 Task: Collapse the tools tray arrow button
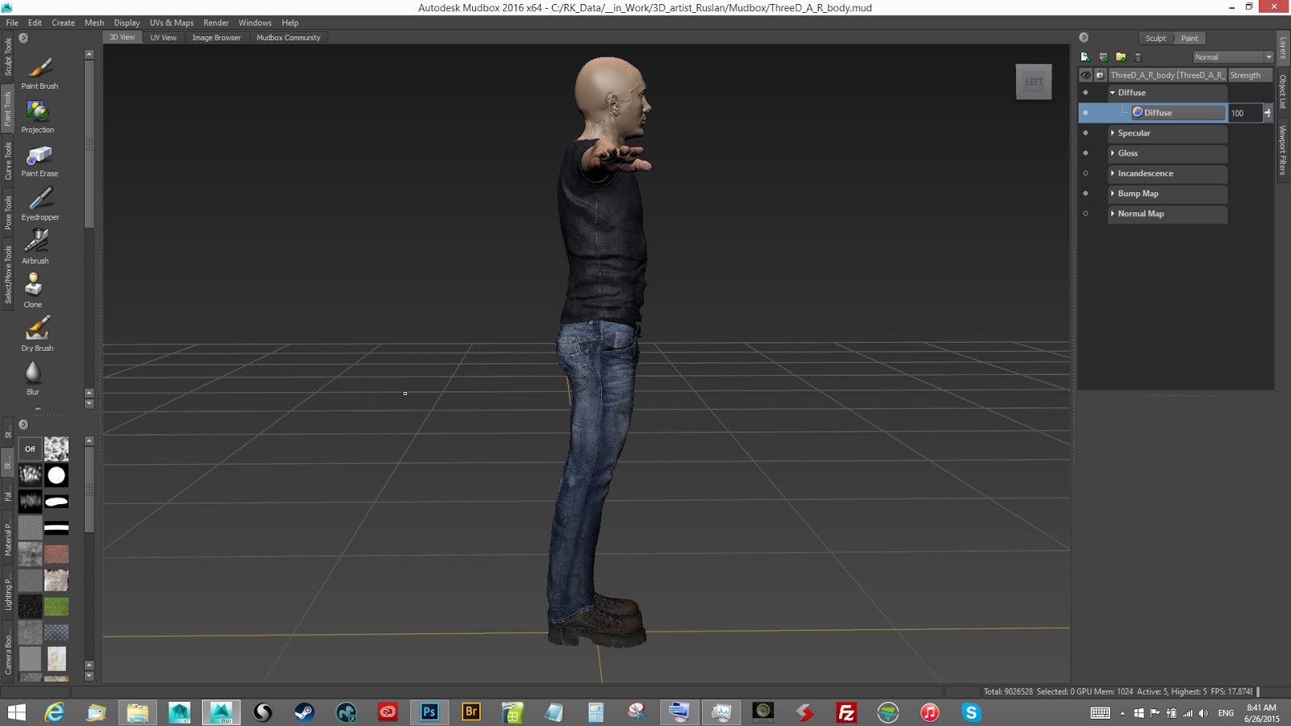pos(23,38)
